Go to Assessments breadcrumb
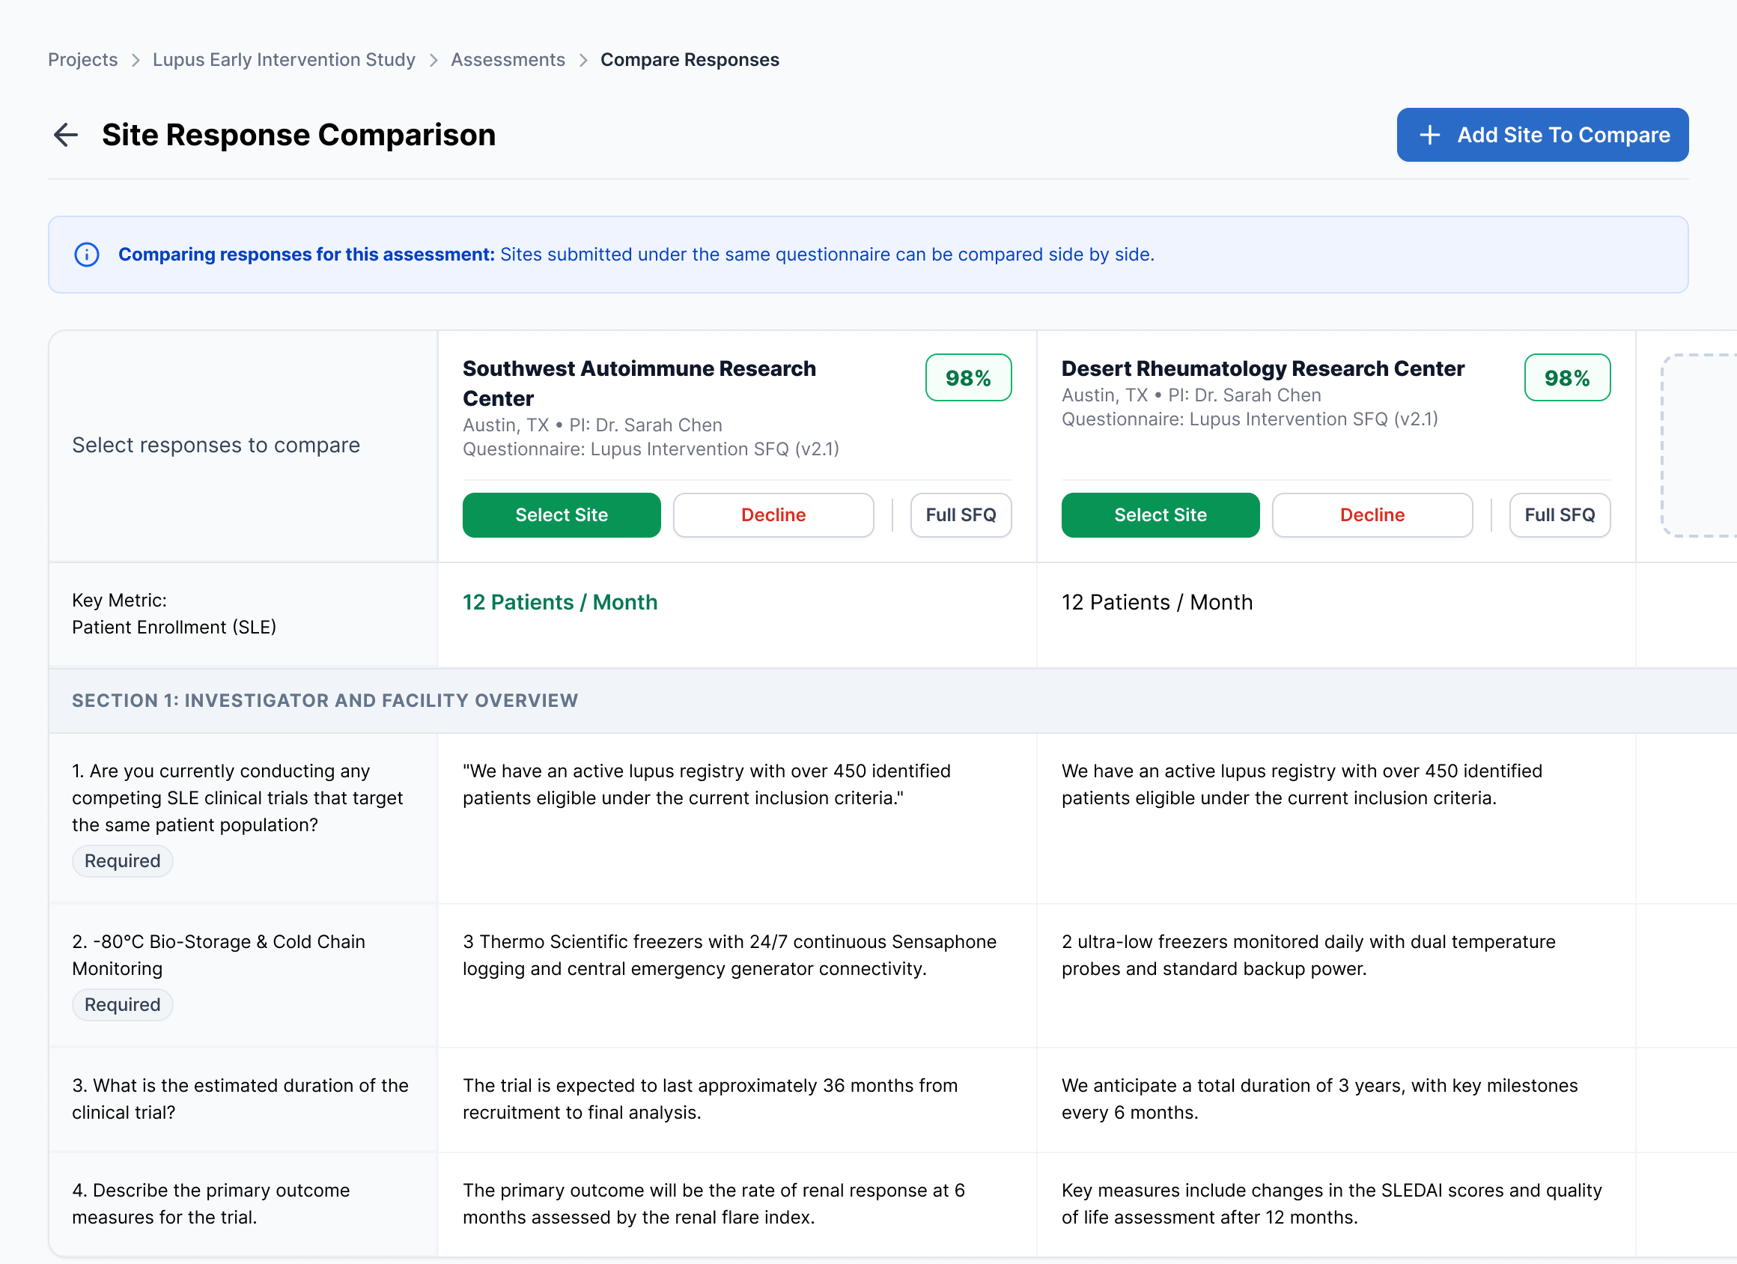The height and width of the screenshot is (1264, 1737). pos(508,60)
